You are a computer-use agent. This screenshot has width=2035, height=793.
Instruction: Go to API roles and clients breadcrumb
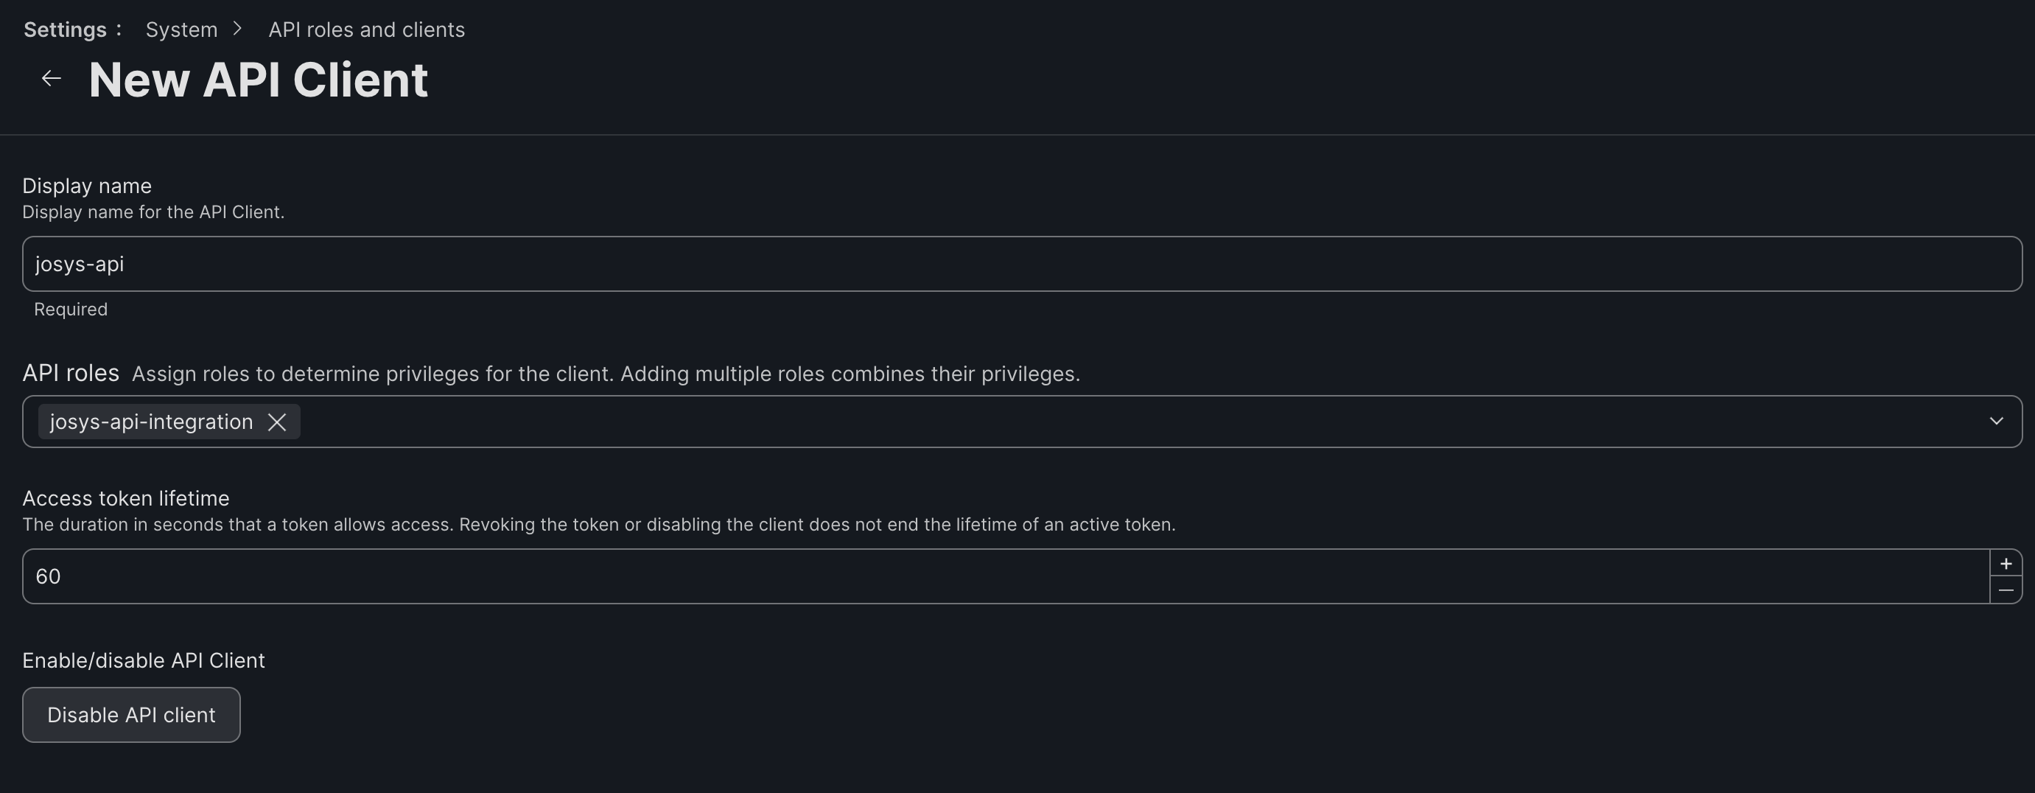coord(367,30)
